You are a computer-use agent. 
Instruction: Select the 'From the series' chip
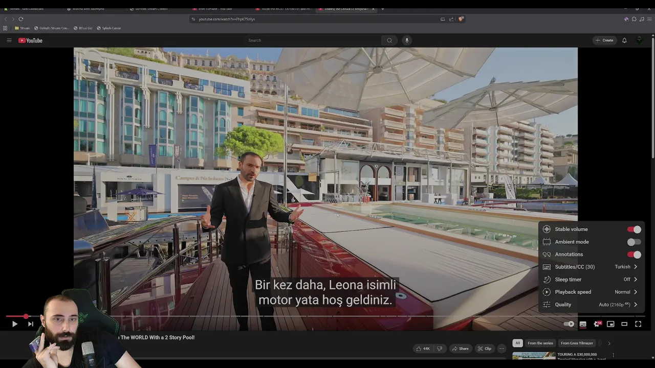(x=540, y=343)
